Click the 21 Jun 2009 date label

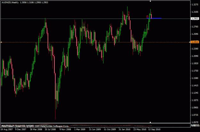95,129
